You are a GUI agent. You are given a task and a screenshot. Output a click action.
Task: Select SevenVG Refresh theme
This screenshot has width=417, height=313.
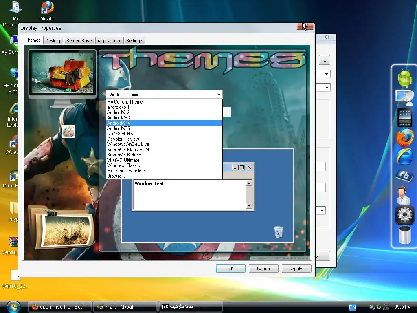coord(165,155)
